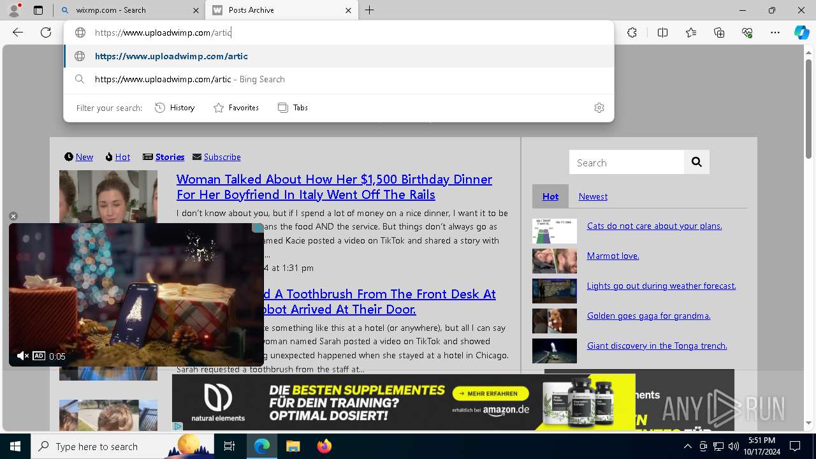Image resolution: width=816 pixels, height=459 pixels.
Task: Unmute the floating video ad
Action: pyautogui.click(x=22, y=356)
